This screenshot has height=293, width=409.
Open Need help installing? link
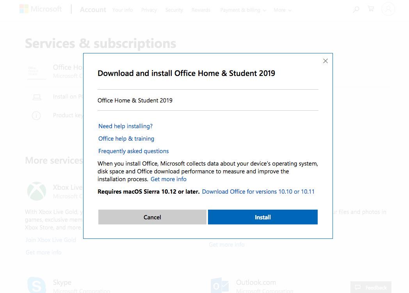click(125, 126)
